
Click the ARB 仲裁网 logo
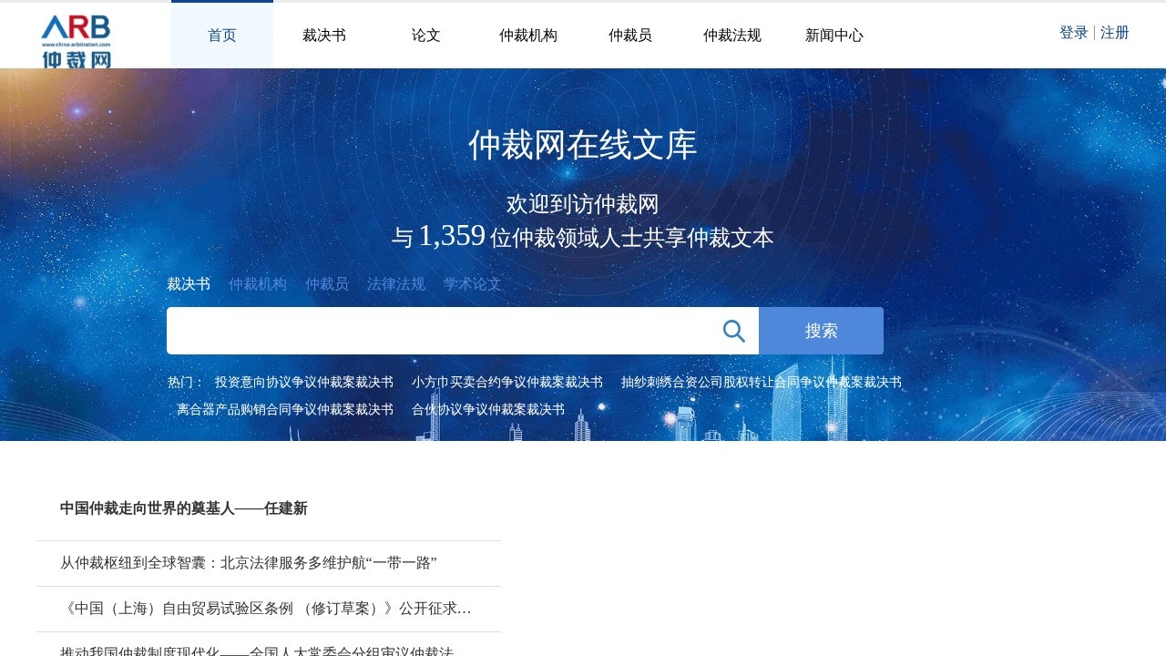click(x=77, y=41)
